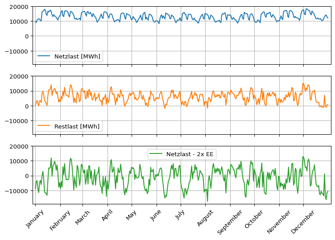Click the -10000 y-axis tick of bottom chart
Viewport: 335px width, 240px height.
click(x=17, y=190)
